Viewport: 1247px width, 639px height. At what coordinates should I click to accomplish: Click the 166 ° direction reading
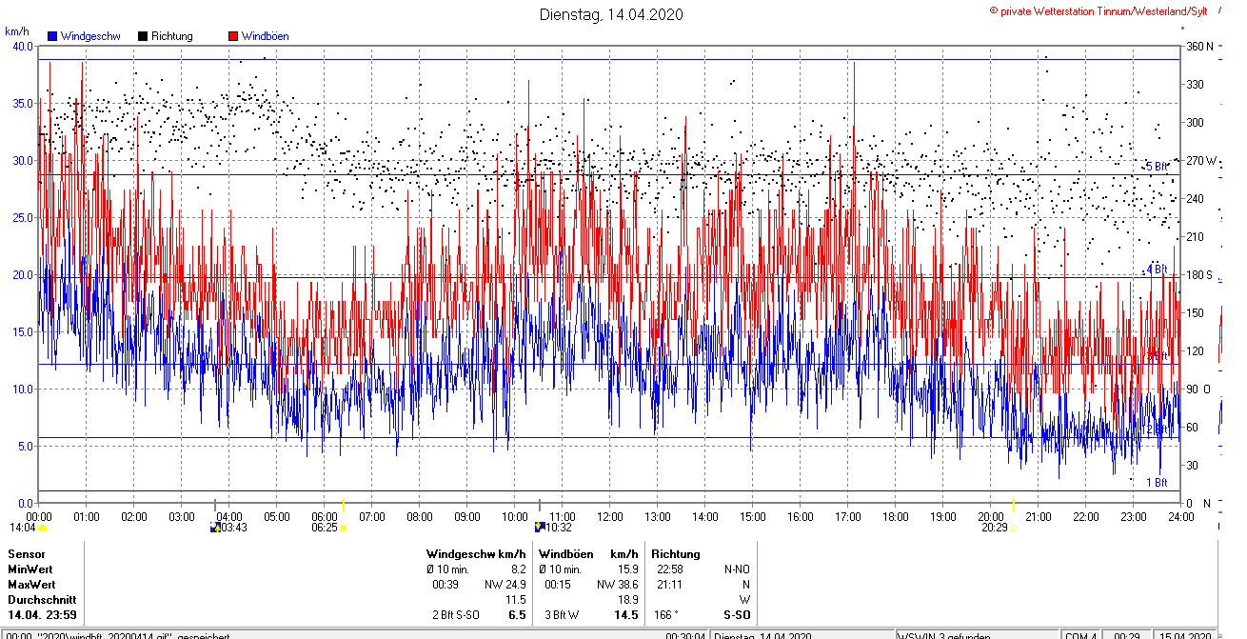point(667,615)
